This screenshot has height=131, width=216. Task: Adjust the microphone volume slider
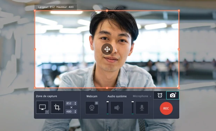[x=133, y=108]
